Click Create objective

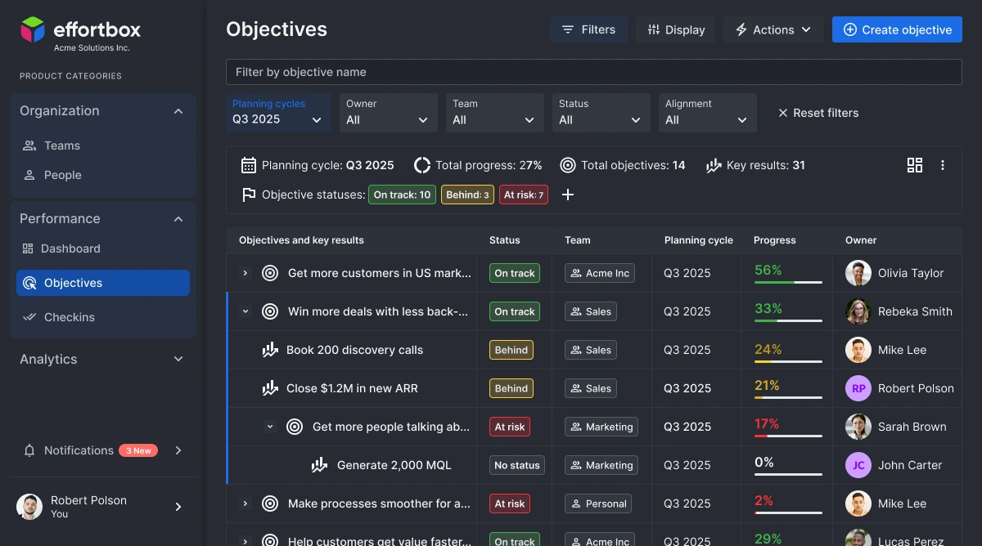tap(897, 29)
